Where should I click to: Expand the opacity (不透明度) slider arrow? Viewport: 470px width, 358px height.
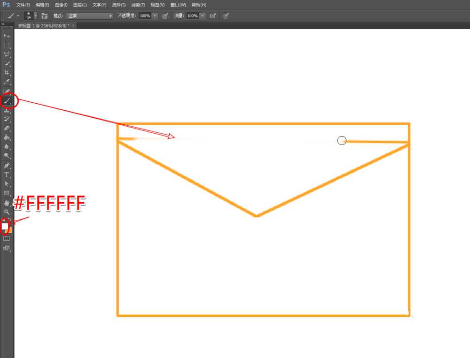[155, 15]
